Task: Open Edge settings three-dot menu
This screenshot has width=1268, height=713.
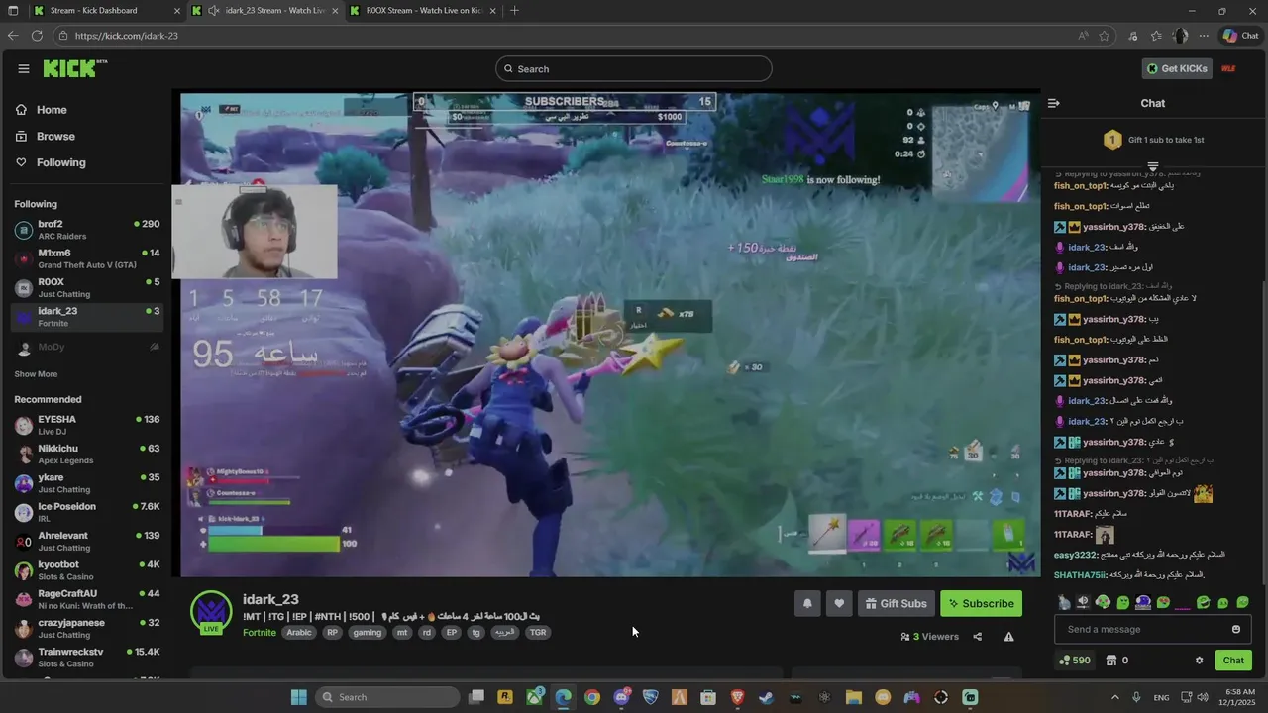Action: [1204, 36]
